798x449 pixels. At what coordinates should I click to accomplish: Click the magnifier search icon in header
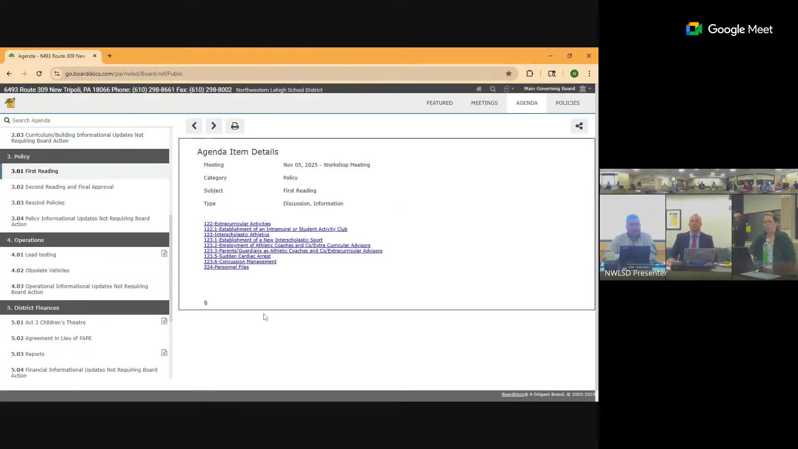[493, 89]
